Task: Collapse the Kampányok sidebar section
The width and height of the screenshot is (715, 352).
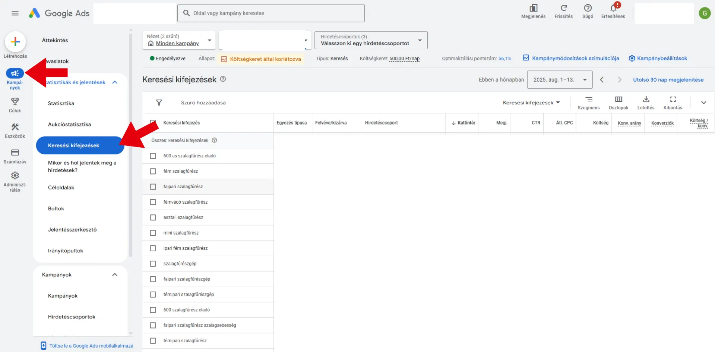Action: [x=115, y=275]
